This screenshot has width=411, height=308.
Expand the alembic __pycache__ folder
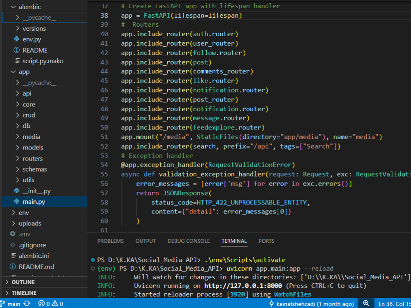coord(18,18)
